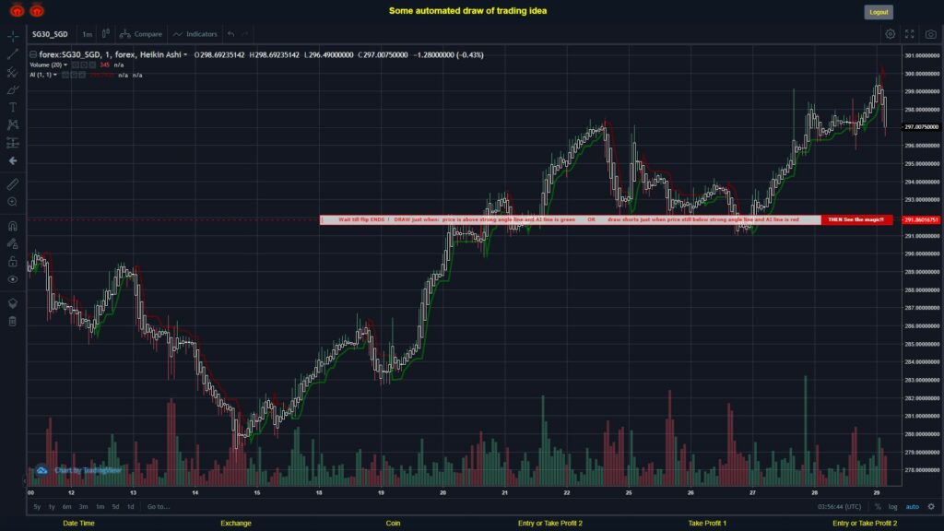Select the crosshair cursor tool
The image size is (944, 531).
13,36
